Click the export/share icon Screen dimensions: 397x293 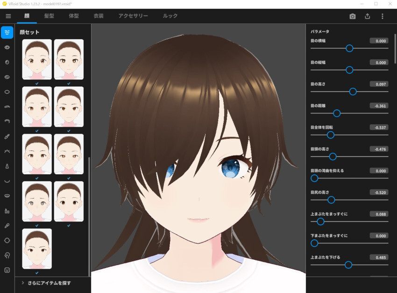[368, 16]
